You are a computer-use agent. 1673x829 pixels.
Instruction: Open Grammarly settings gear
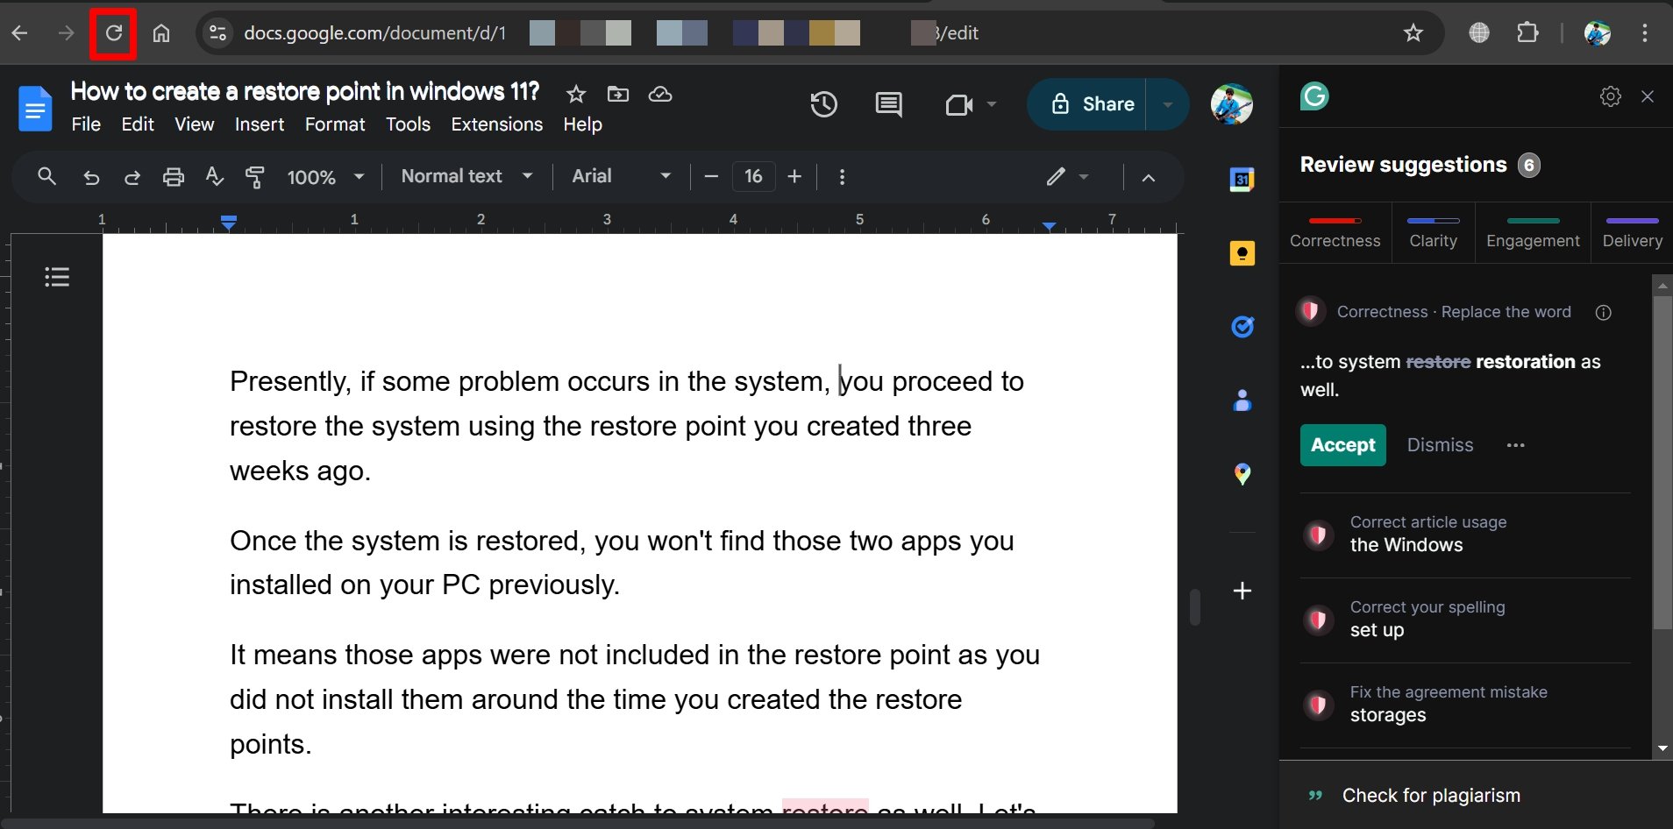pos(1610,96)
